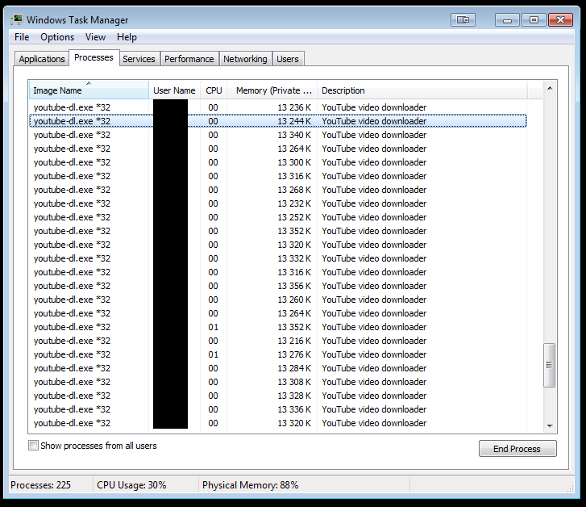The image size is (586, 507).
Task: Switch to the Services tab
Action: coord(139,59)
